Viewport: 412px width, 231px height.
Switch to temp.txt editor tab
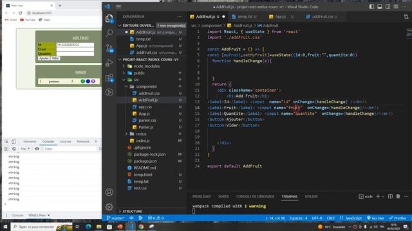(245, 17)
